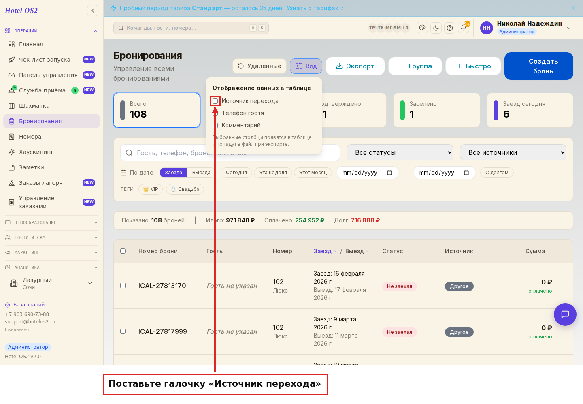Open the Лазурный Сочи hotel switcher
583x404 pixels.
coord(51,283)
